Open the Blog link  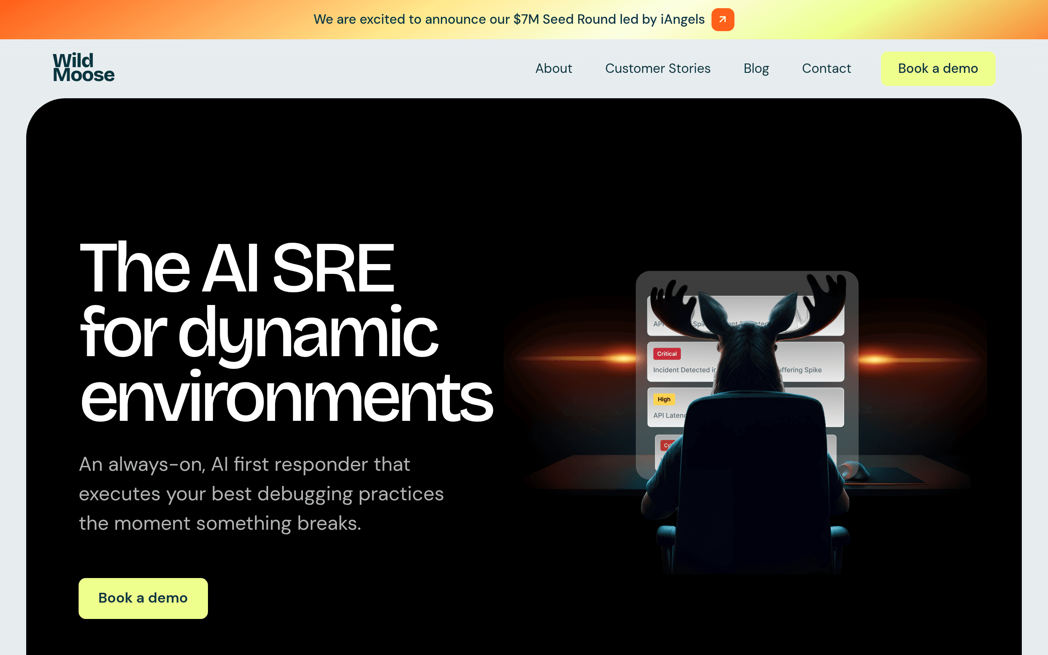point(756,68)
